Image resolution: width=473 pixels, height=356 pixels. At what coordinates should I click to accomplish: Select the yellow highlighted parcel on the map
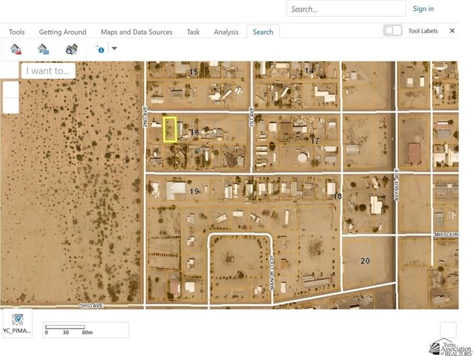(170, 129)
